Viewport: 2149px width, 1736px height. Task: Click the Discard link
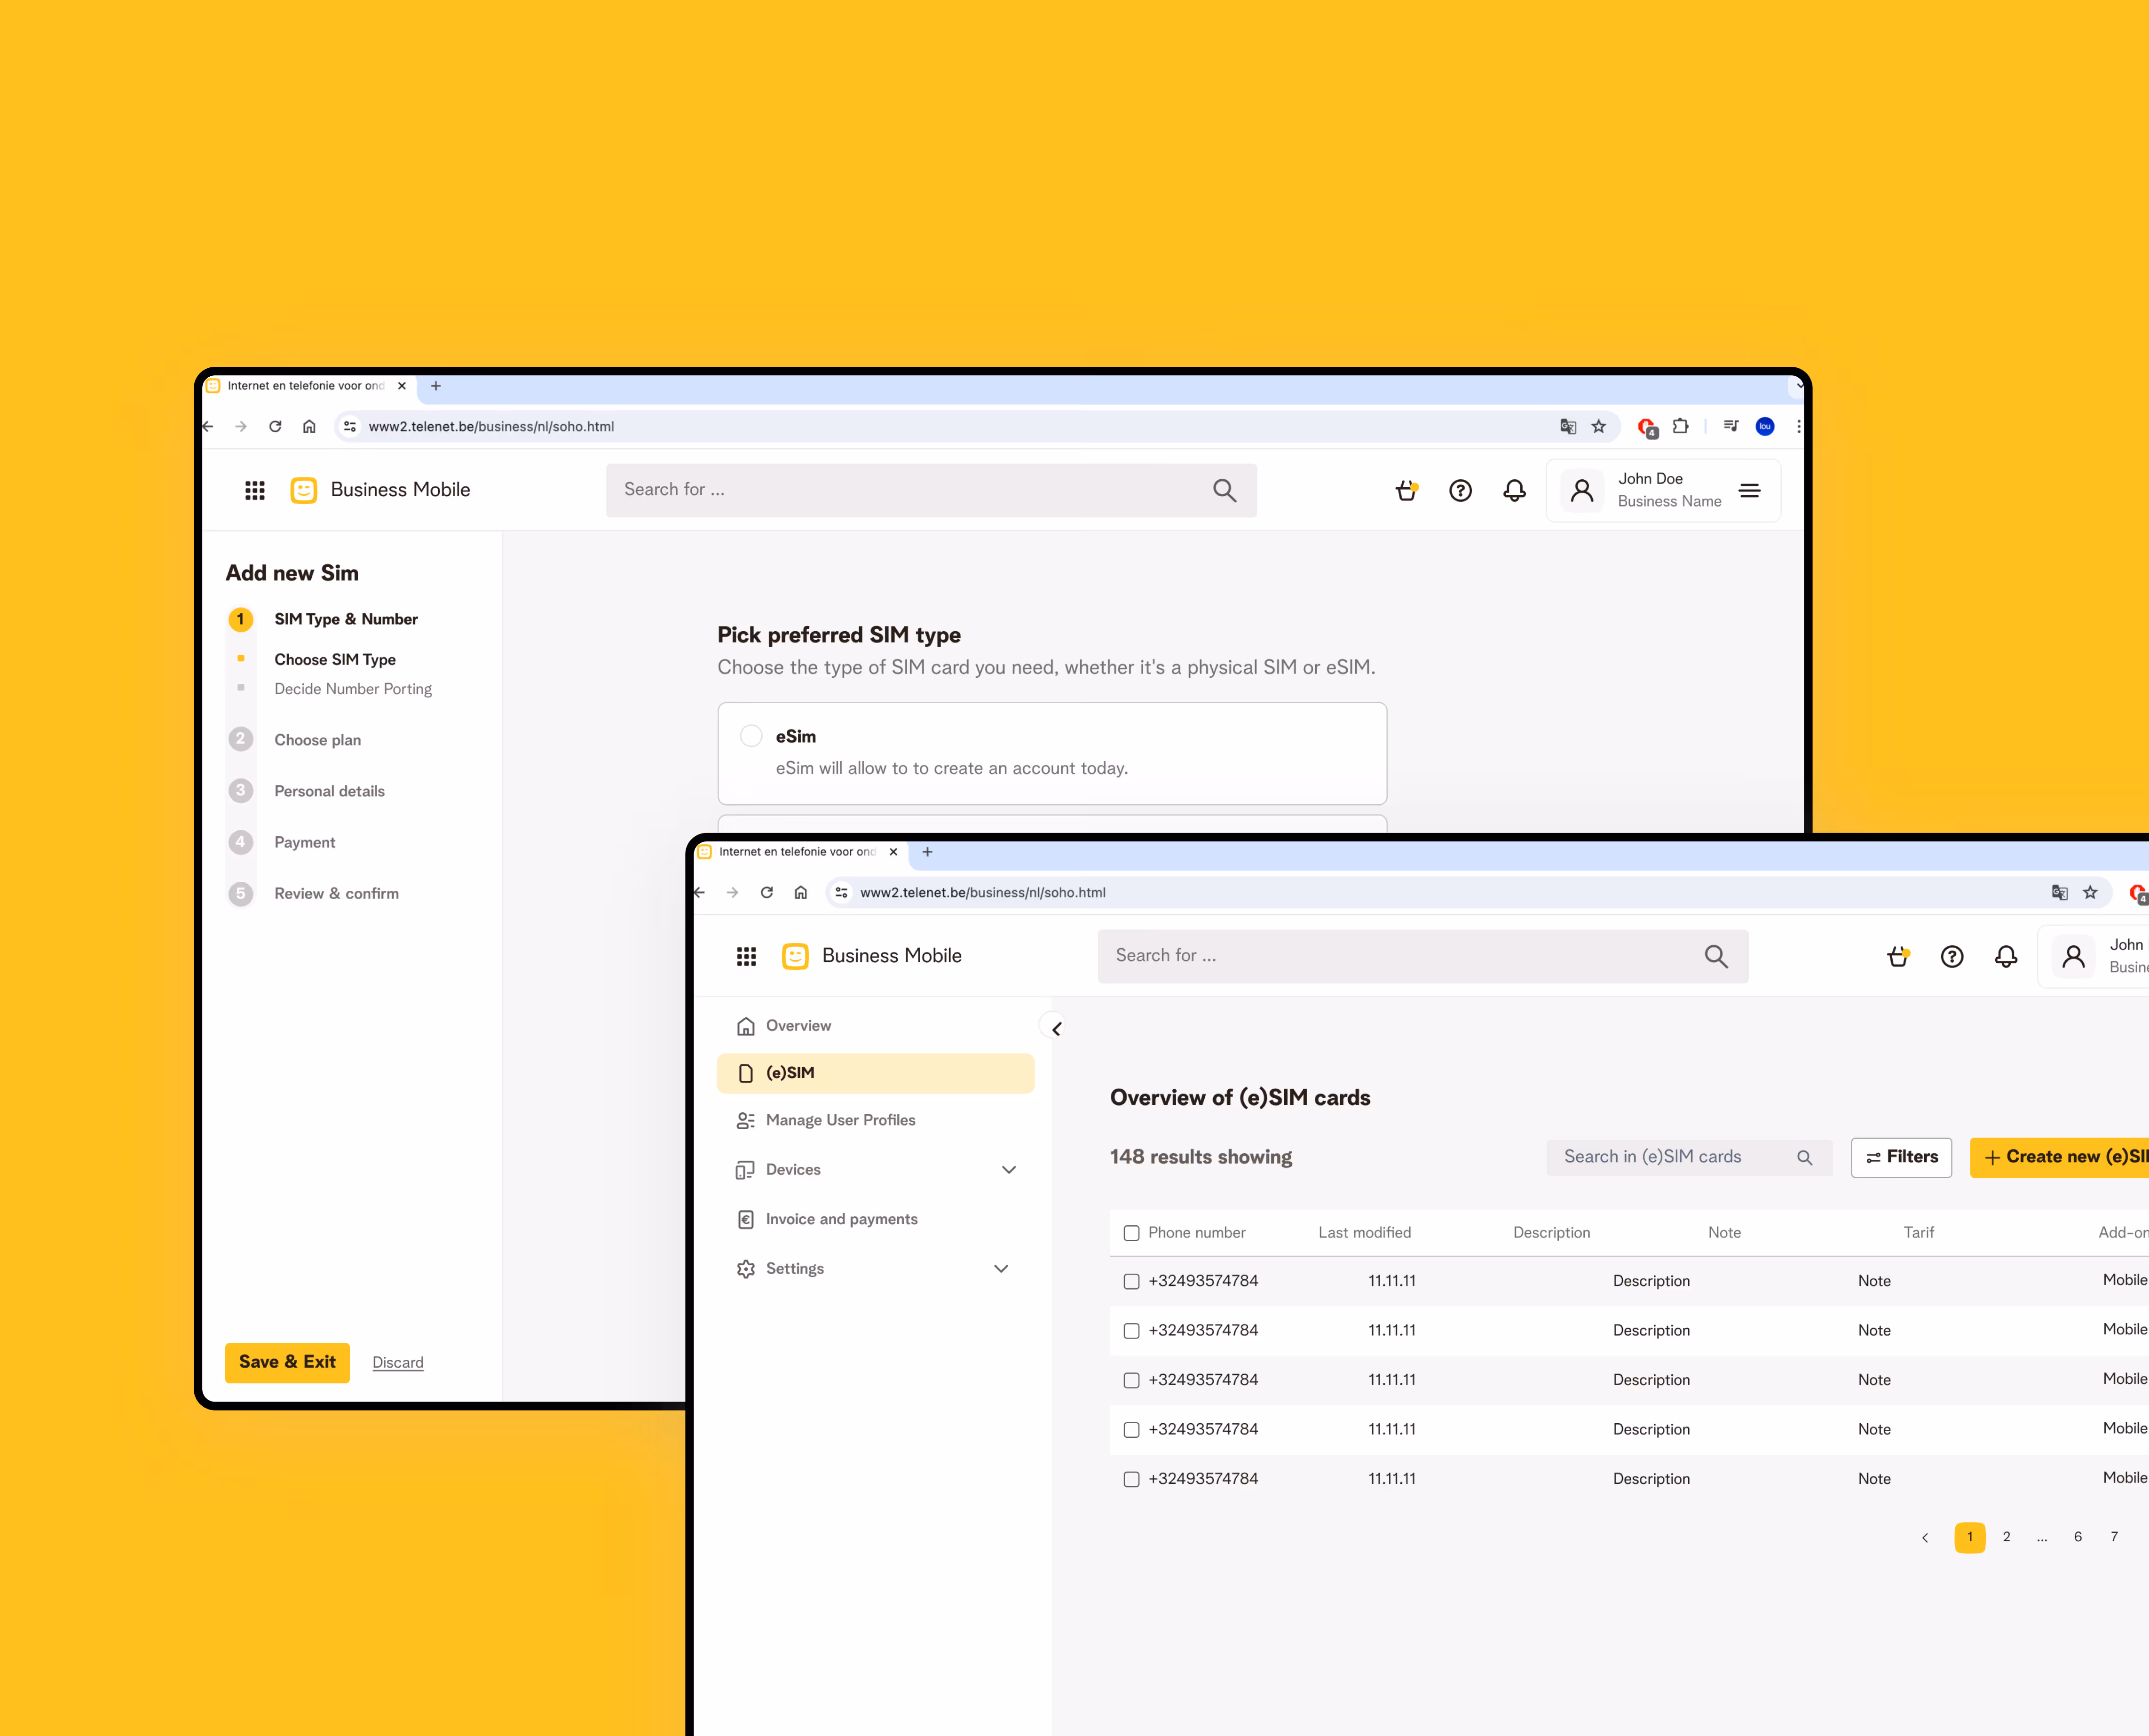398,1362
